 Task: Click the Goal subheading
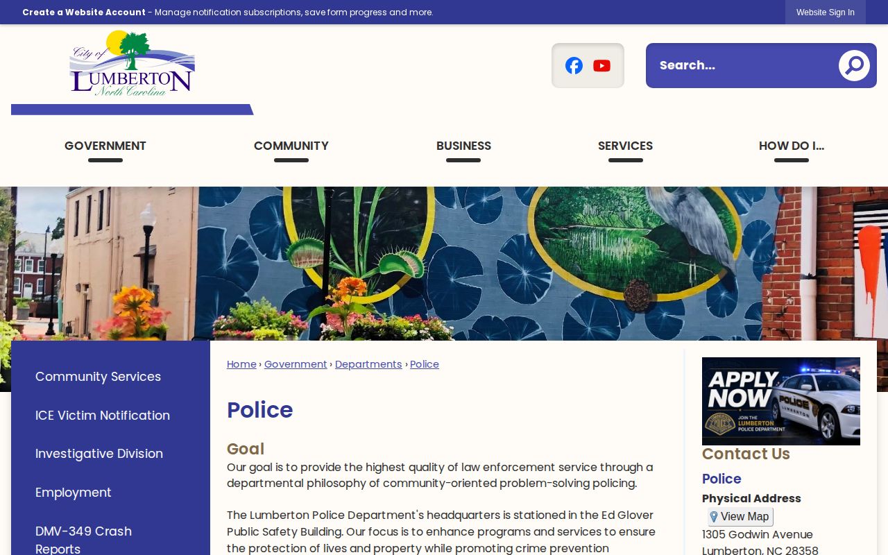[246, 449]
